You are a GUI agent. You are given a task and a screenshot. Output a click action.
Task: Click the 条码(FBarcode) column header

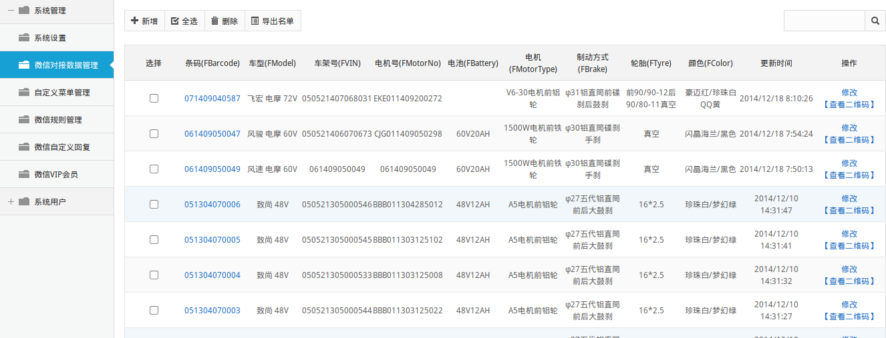212,63
